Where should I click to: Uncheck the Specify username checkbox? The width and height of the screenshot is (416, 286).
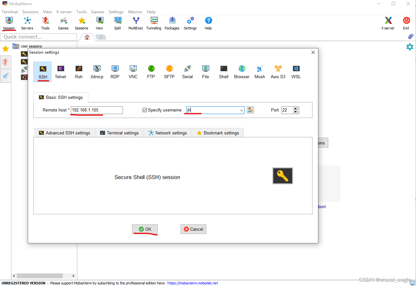[x=145, y=110]
